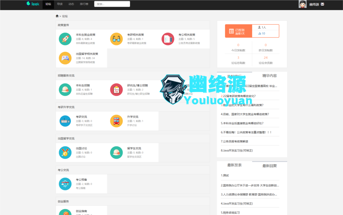
Task: Click the person icon showing 1人
Action: click(x=260, y=27)
